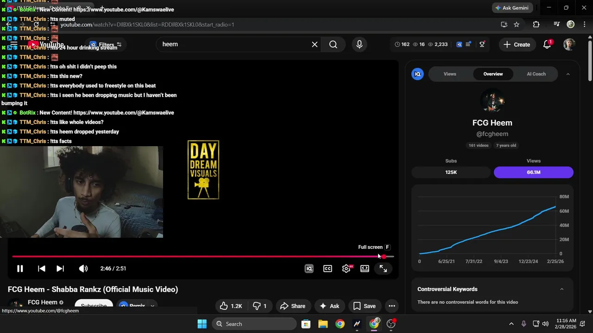Open YouTube notifications bell
The height and width of the screenshot is (333, 593).
click(547, 44)
